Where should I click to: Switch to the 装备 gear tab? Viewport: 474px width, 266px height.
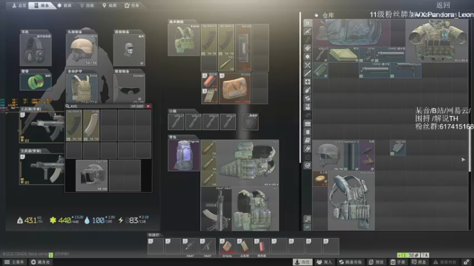point(42,5)
